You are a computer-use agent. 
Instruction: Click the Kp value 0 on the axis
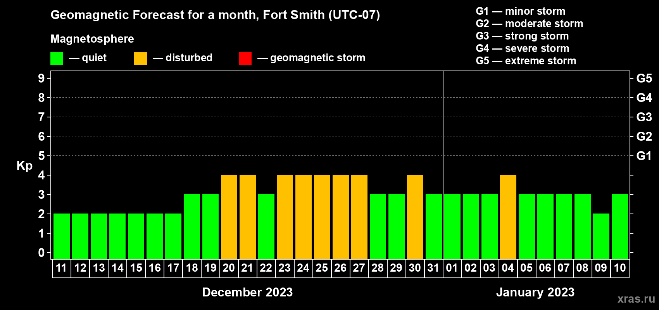41,253
